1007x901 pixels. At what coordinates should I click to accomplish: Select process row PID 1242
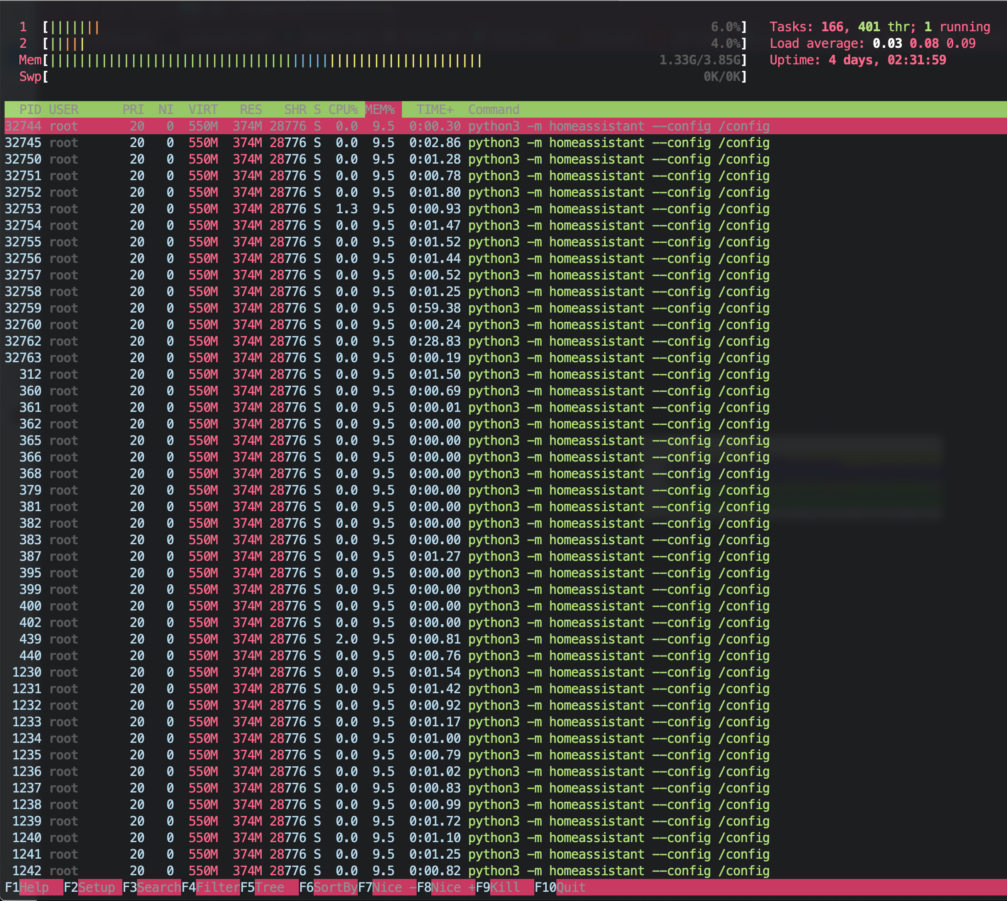[x=505, y=871]
